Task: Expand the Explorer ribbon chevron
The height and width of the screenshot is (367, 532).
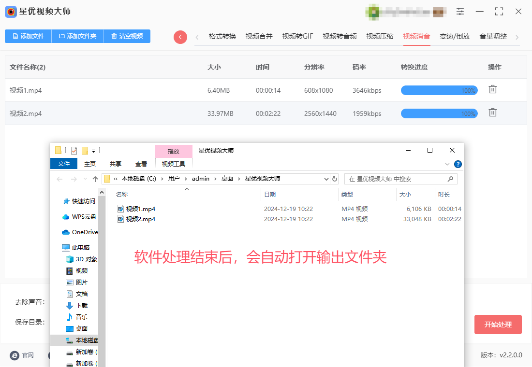Action: [x=447, y=164]
